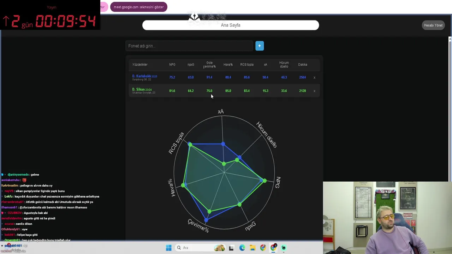Screen dimensions: 452x254
Task: Click chat message from OfluMendy61
Action: coord(14,229)
